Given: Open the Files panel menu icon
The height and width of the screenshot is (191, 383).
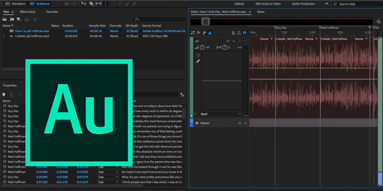Looking at the screenshot, I should click(12, 12).
